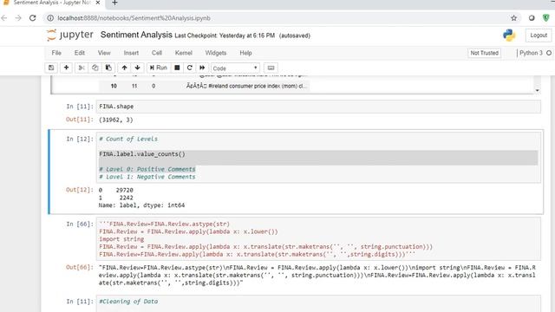
Task: Reload the browser page
Action: [x=33, y=17]
